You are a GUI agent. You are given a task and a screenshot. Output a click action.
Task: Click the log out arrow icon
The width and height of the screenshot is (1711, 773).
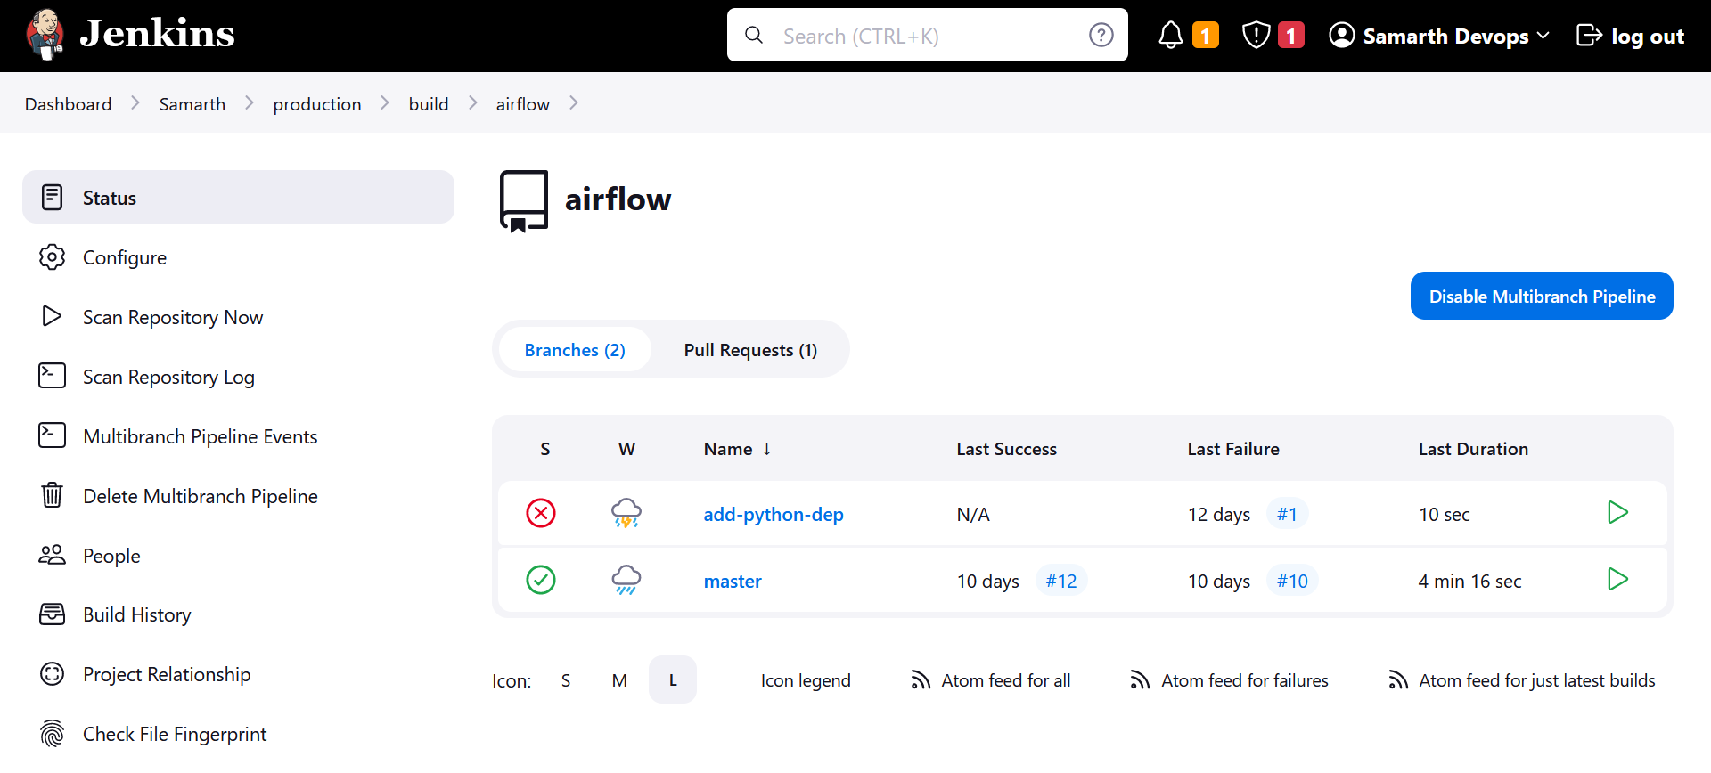1589,35
